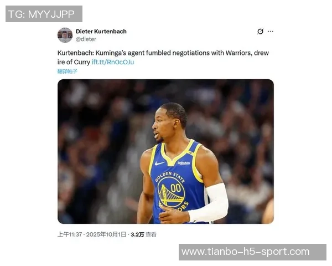Click the 2025年10月1日 post date

(x=106, y=234)
